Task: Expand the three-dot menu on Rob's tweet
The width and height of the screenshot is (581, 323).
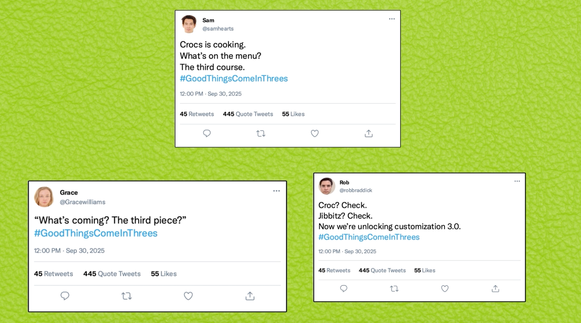Action: click(517, 181)
